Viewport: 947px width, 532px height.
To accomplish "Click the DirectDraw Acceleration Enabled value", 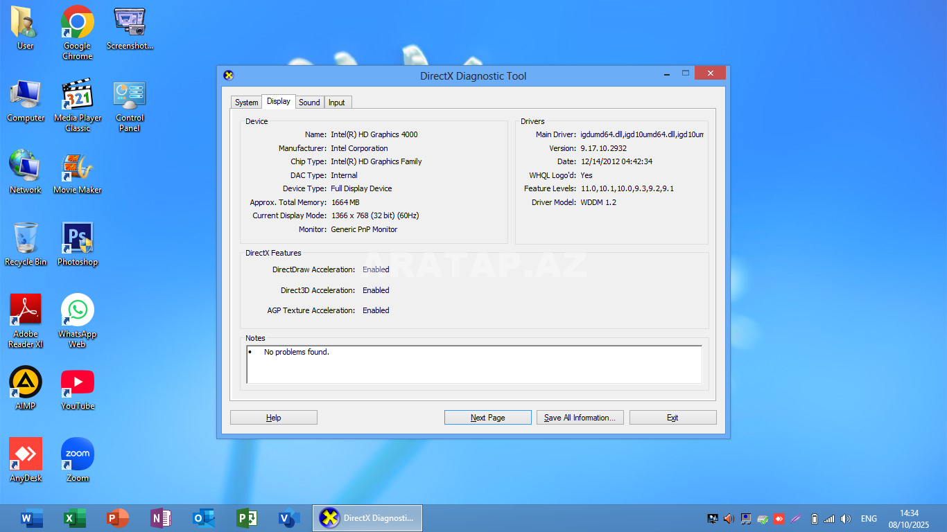I will pos(376,269).
